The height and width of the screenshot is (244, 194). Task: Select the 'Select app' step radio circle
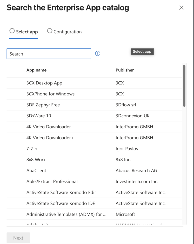12,31
